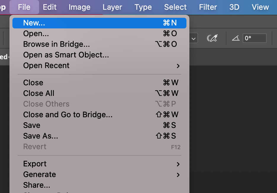Expand the Generate submenu
The height and width of the screenshot is (193, 277).
pyautogui.click(x=178, y=175)
